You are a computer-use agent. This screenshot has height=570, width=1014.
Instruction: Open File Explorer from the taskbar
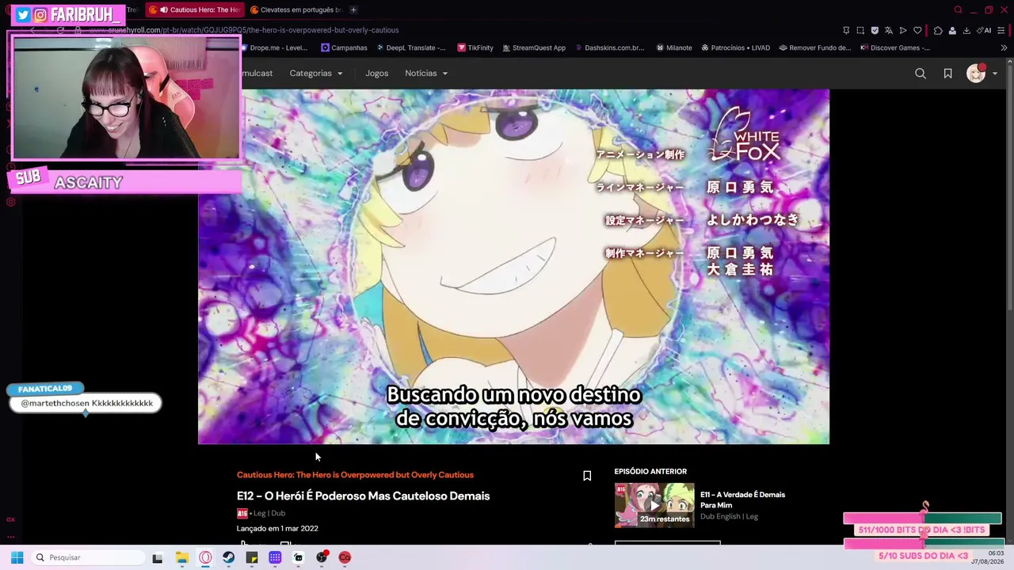tap(182, 557)
